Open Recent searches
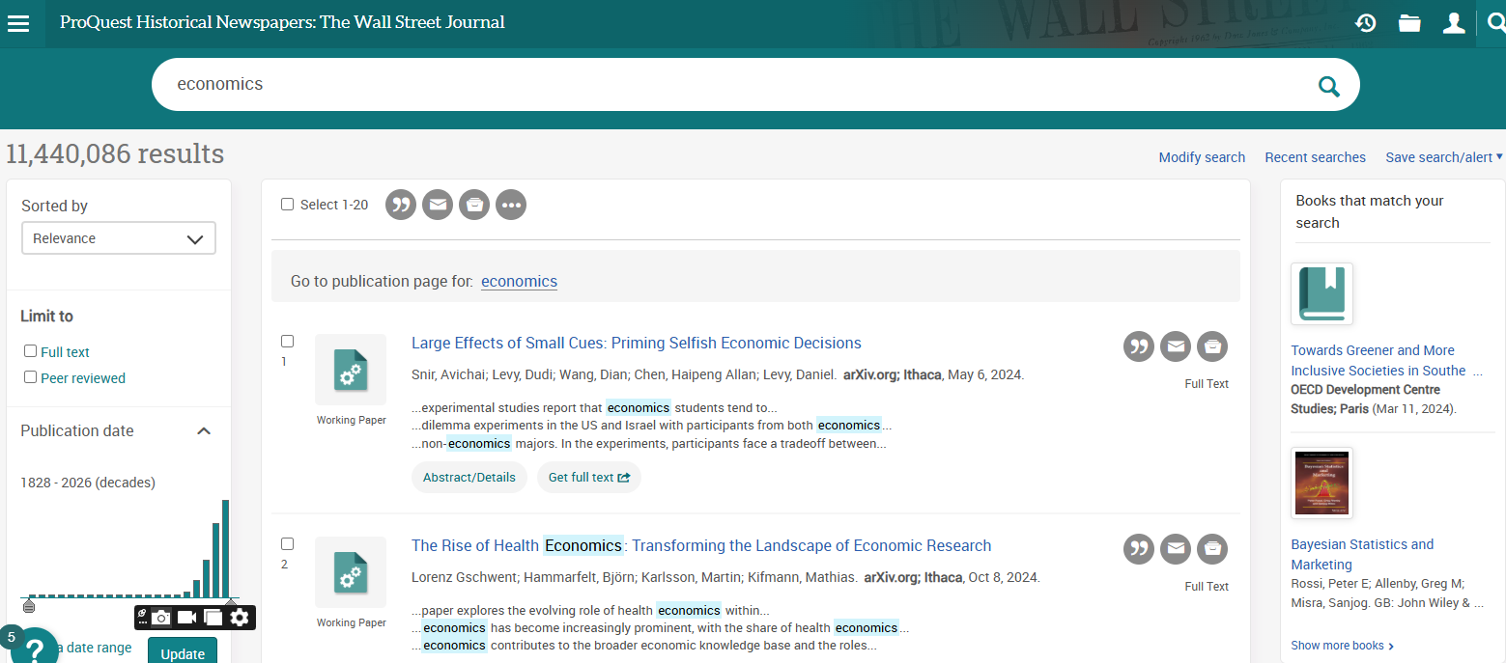 point(1315,157)
